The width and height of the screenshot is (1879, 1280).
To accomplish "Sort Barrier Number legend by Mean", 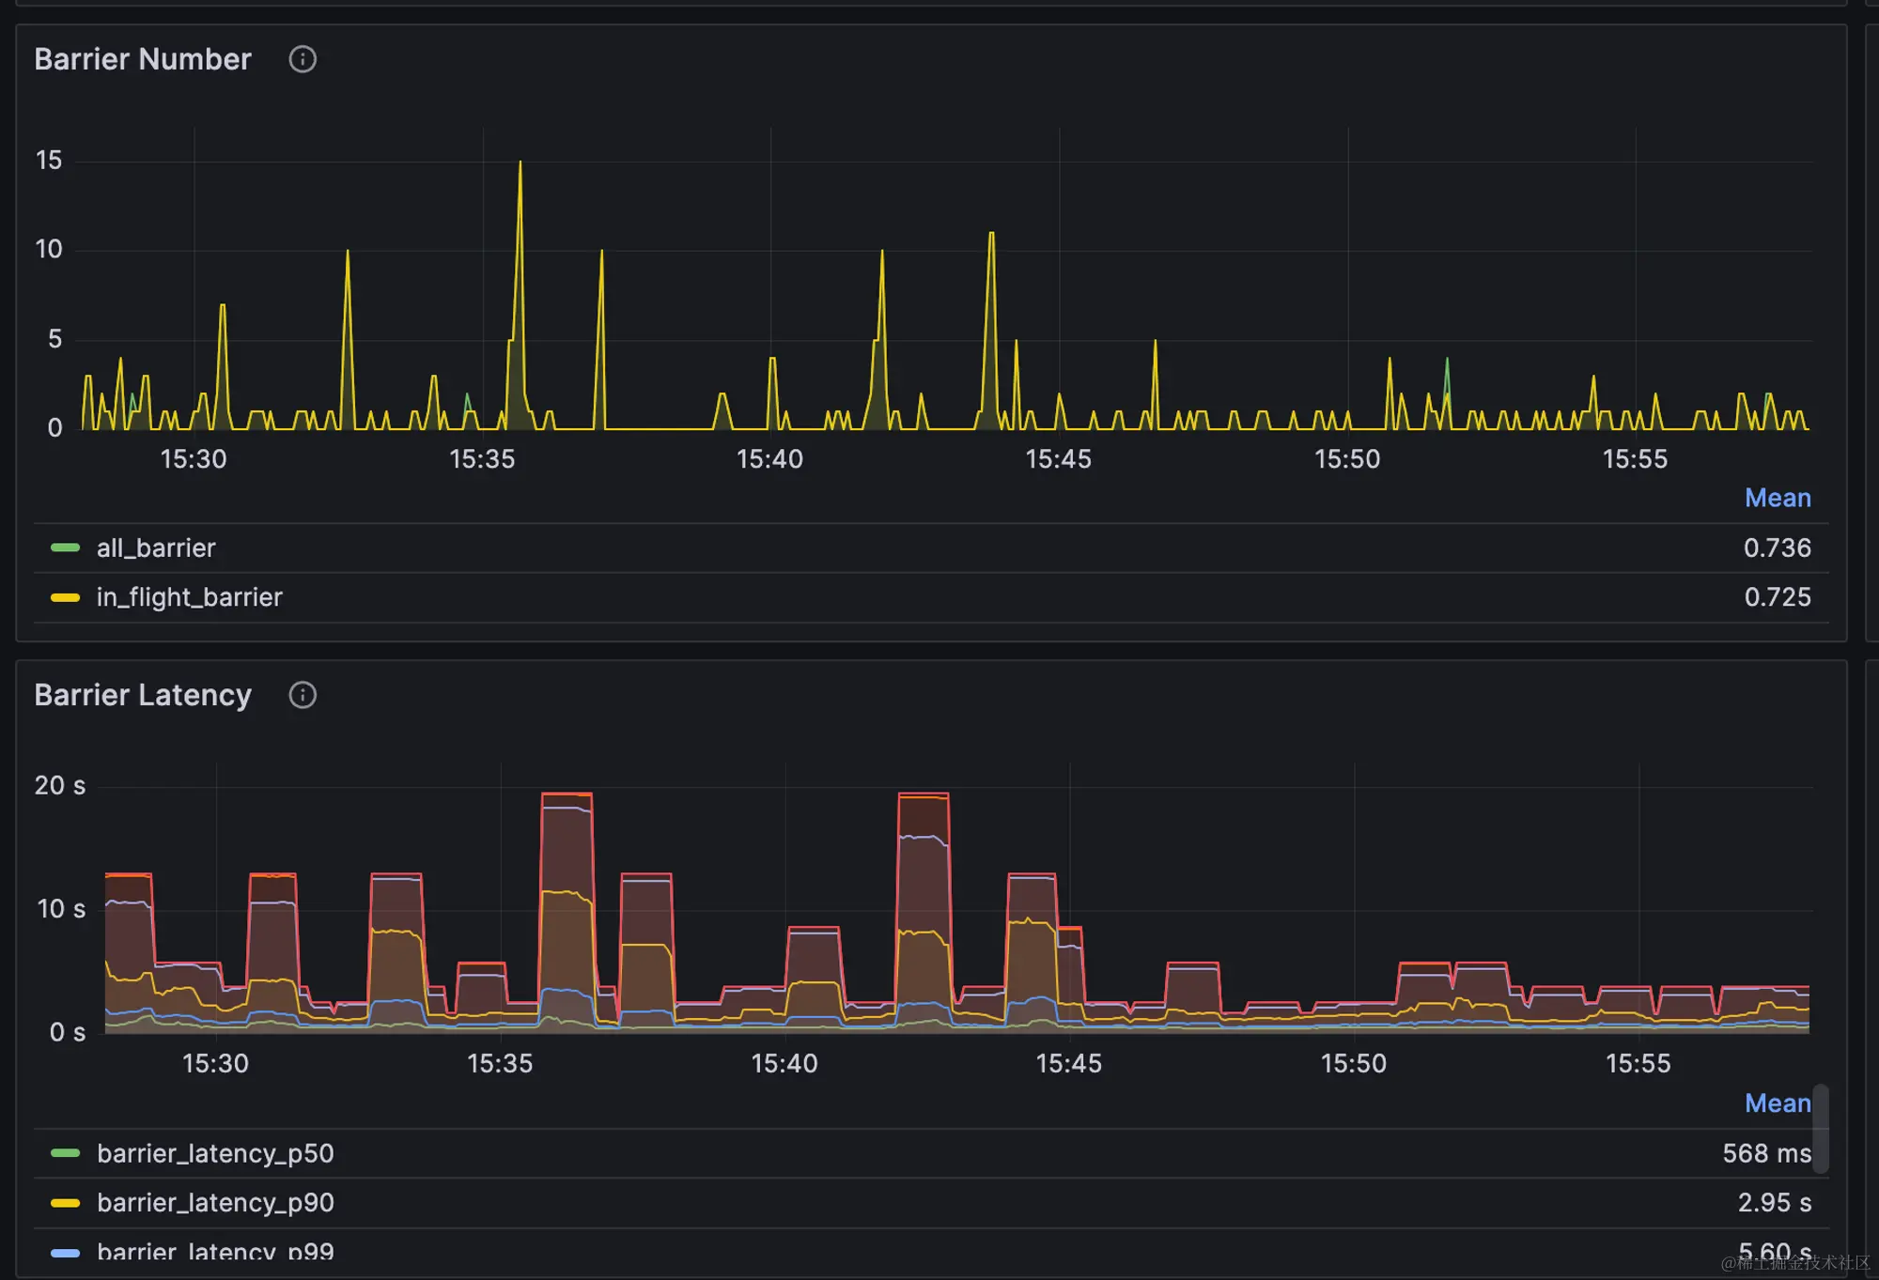I will tap(1777, 498).
